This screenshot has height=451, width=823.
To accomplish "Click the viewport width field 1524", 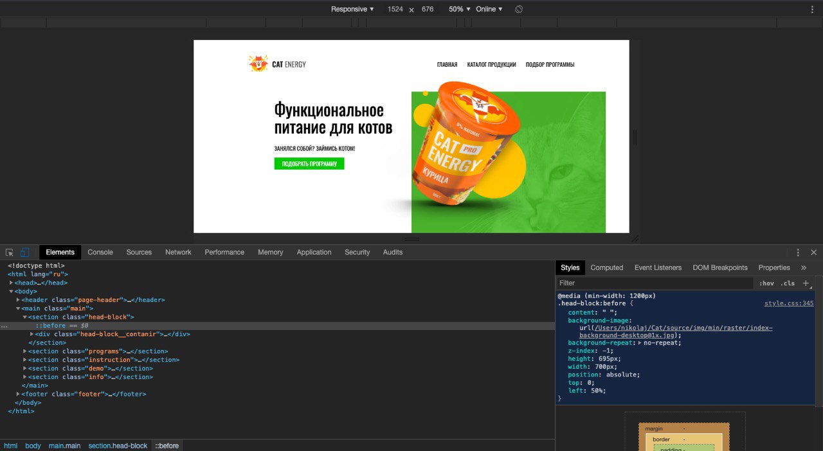I will pyautogui.click(x=395, y=9).
